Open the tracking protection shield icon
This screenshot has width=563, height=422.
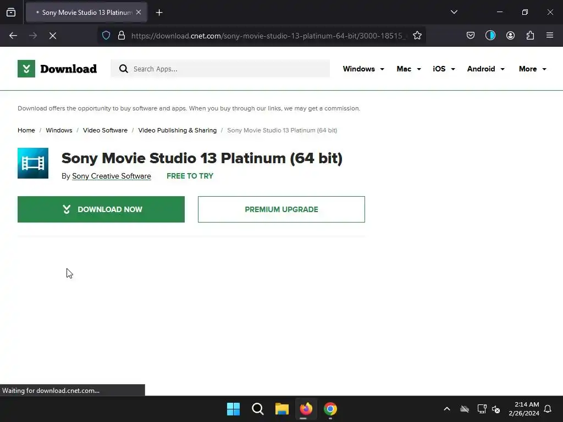tap(106, 36)
